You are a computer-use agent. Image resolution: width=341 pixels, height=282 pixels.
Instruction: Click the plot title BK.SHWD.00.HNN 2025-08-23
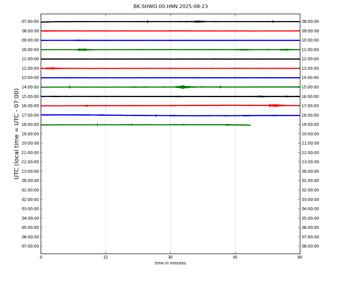pyautogui.click(x=170, y=7)
